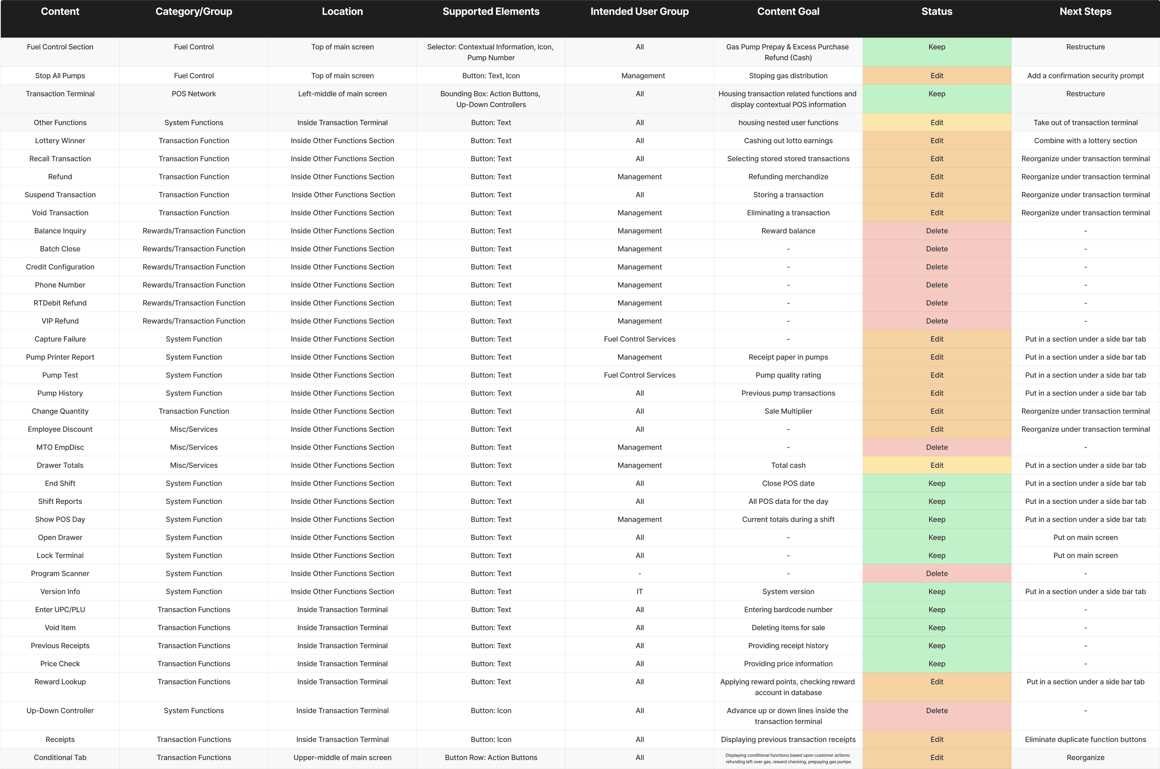Select the Suspend Transaction cell
This screenshot has width=1160, height=769.
pos(60,195)
